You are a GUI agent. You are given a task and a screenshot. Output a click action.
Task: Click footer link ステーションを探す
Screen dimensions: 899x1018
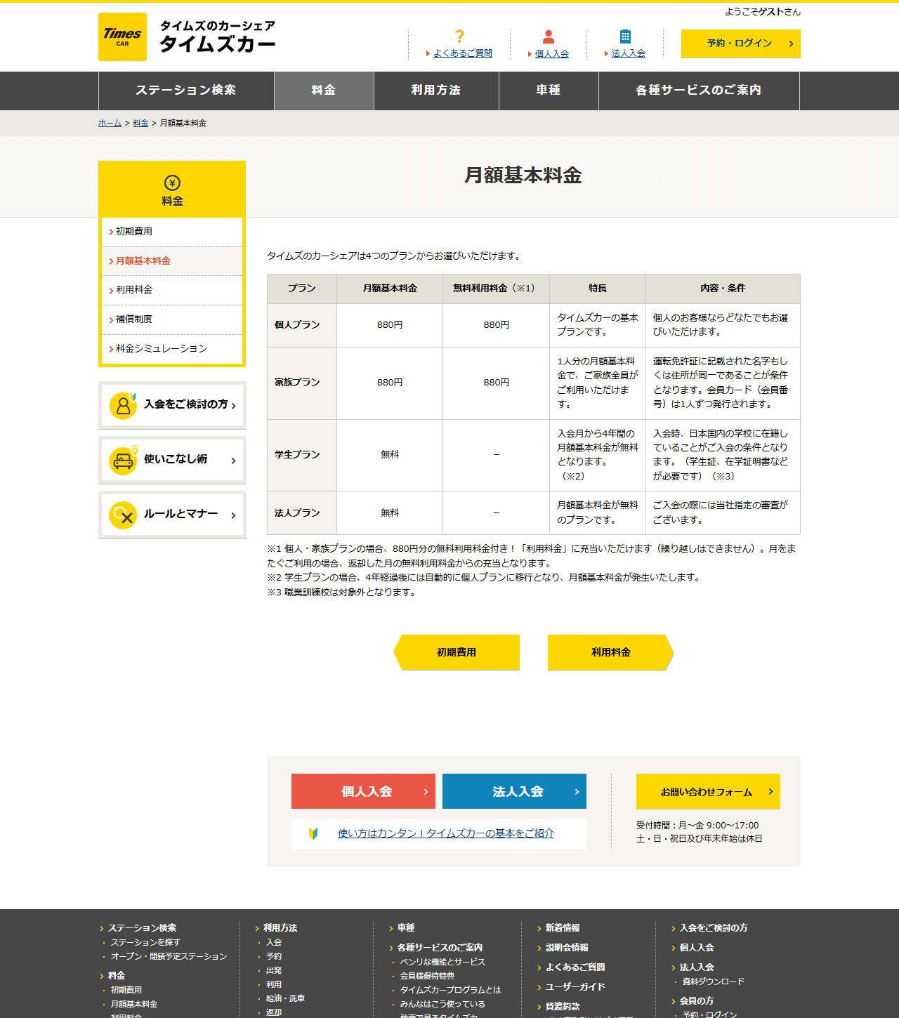point(145,942)
